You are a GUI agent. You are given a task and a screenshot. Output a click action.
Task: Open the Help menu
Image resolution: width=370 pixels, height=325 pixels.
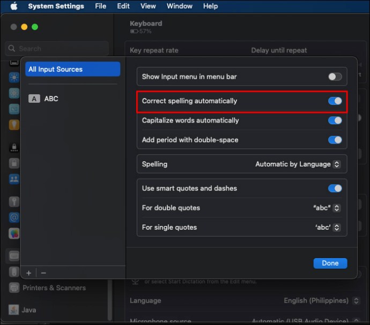tap(211, 6)
